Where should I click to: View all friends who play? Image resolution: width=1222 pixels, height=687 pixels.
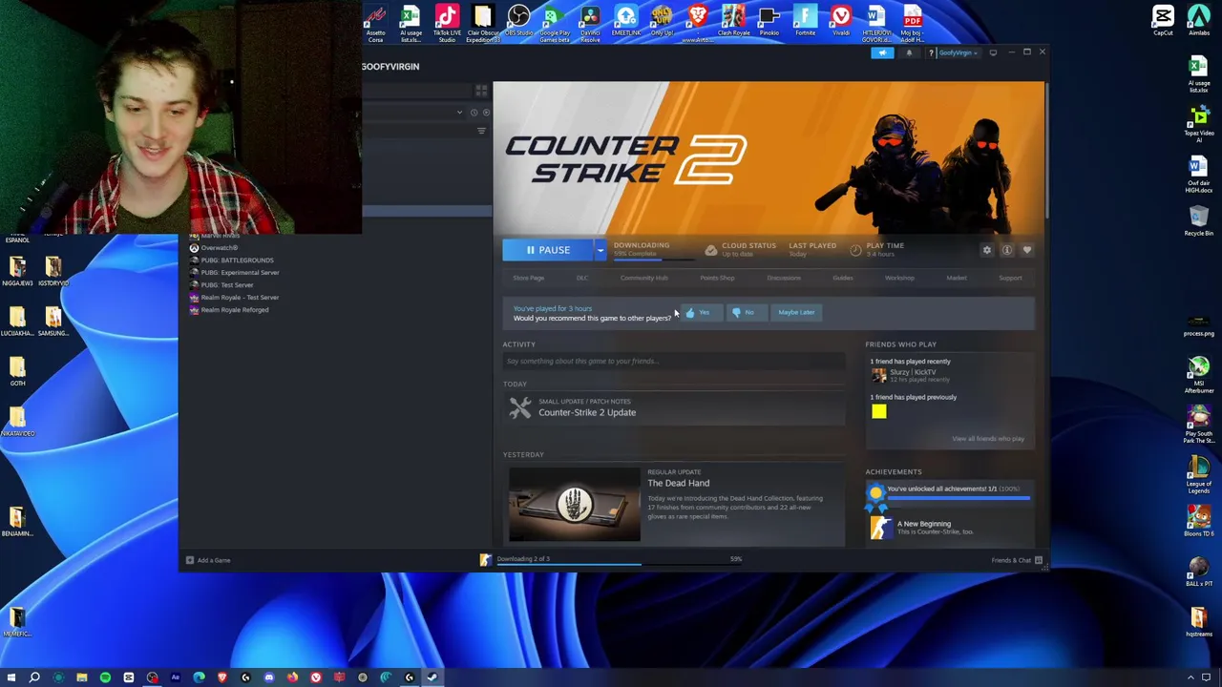pyautogui.click(x=987, y=439)
